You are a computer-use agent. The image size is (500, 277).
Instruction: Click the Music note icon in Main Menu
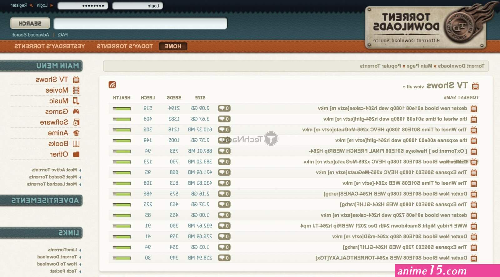pyautogui.click(x=76, y=101)
